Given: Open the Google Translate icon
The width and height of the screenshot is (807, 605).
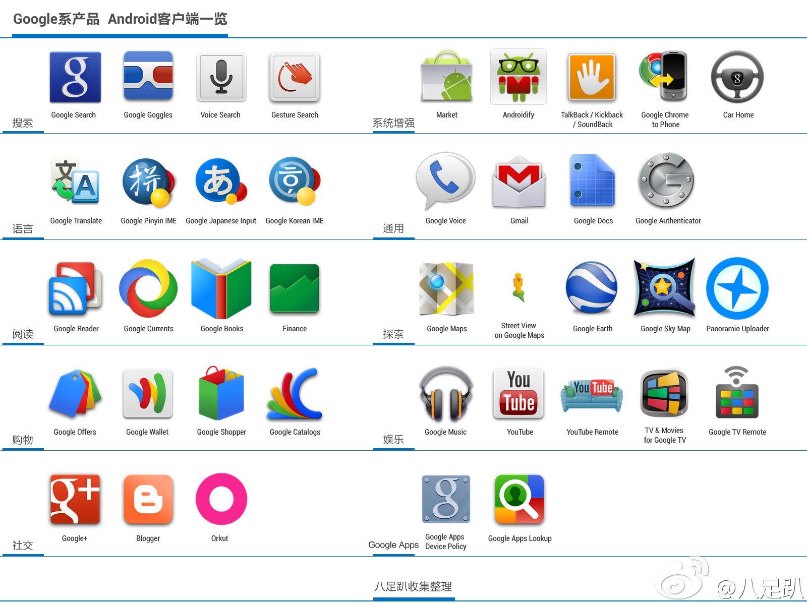Looking at the screenshot, I should click(x=76, y=181).
